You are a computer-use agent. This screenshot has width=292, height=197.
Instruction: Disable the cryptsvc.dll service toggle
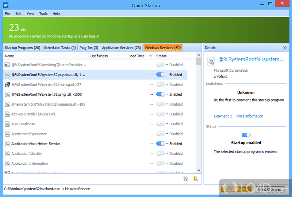160,75
